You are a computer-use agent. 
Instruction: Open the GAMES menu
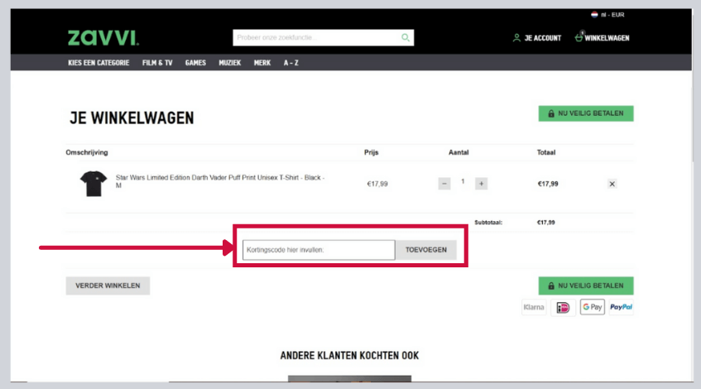tap(195, 63)
